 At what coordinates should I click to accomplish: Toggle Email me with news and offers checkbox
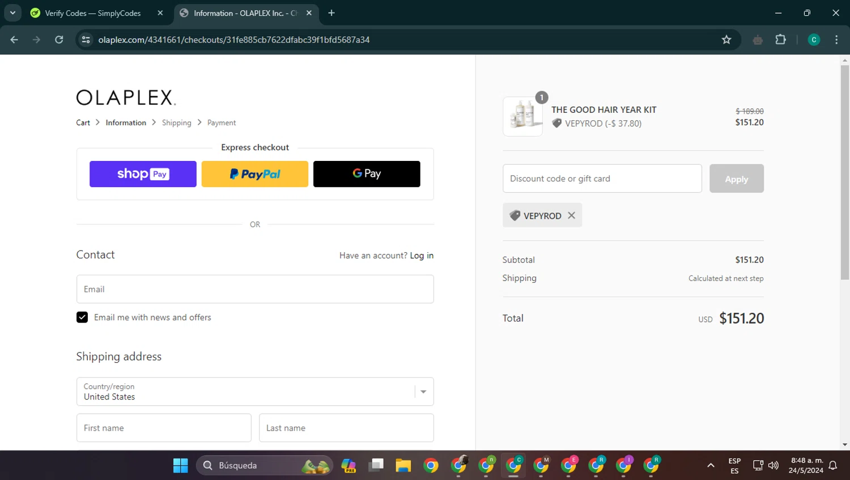click(82, 317)
